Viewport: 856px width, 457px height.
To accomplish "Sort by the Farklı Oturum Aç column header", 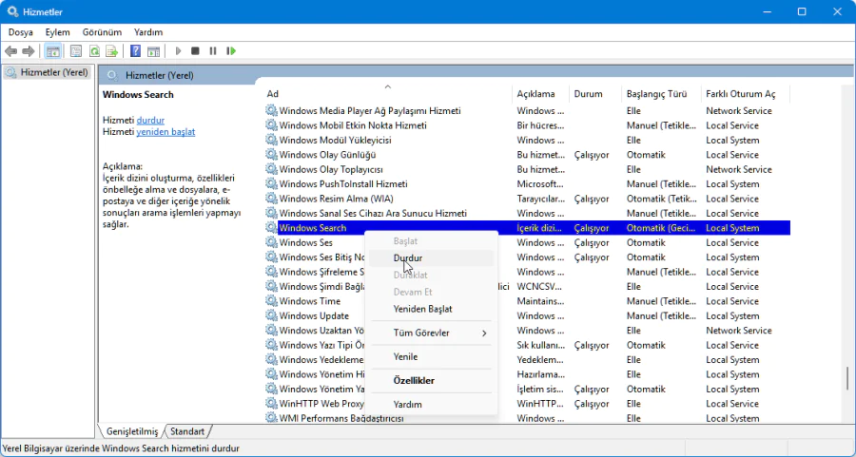I will pos(745,94).
